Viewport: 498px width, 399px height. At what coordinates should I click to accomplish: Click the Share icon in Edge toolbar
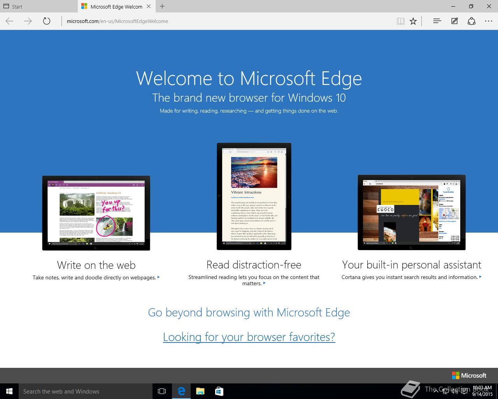point(472,21)
